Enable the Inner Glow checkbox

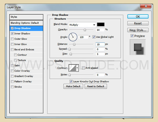[12, 44]
